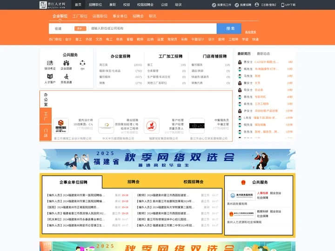Click 杨先生's avatar in latest resumes
335x251 pixels.
click(240, 69)
